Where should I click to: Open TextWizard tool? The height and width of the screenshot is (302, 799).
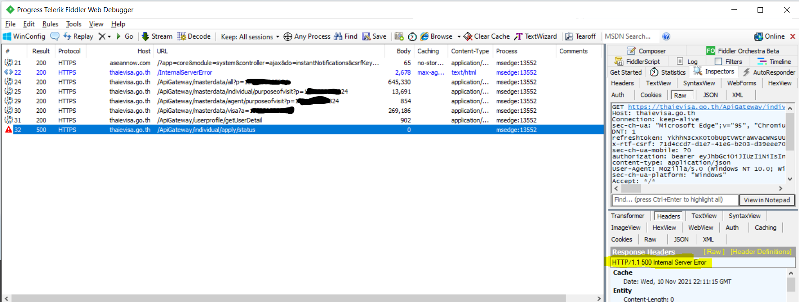pyautogui.click(x=536, y=36)
